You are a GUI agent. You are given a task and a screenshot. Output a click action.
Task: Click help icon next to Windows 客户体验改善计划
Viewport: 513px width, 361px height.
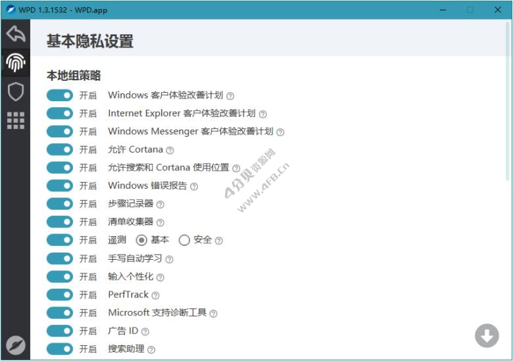tap(230, 96)
